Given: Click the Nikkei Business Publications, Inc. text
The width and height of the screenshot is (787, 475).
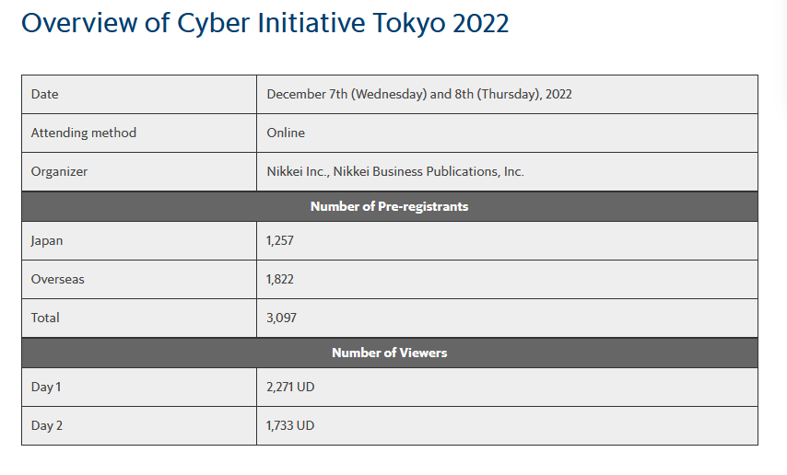Looking at the screenshot, I should [429, 171].
